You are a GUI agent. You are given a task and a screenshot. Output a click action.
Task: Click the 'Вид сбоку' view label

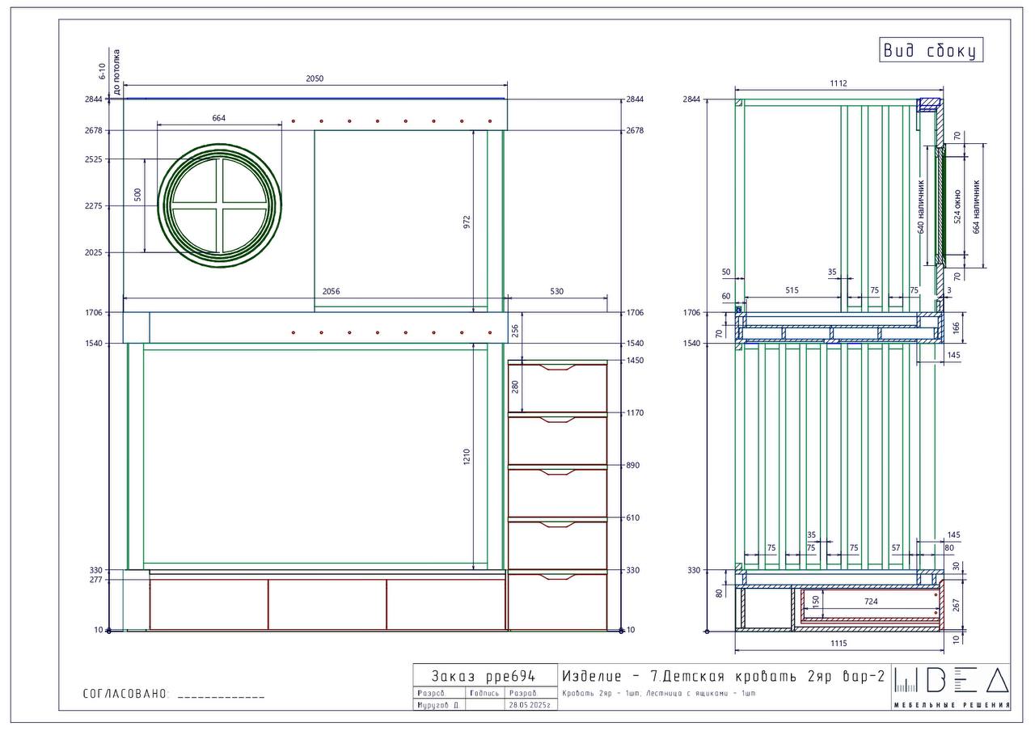(x=931, y=50)
